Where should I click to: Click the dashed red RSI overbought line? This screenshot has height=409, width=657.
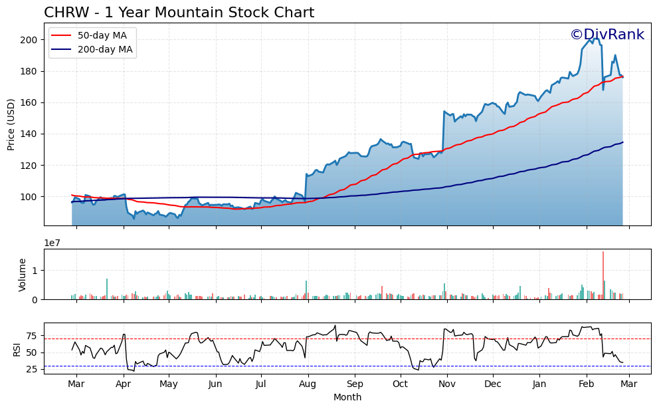[332, 340]
